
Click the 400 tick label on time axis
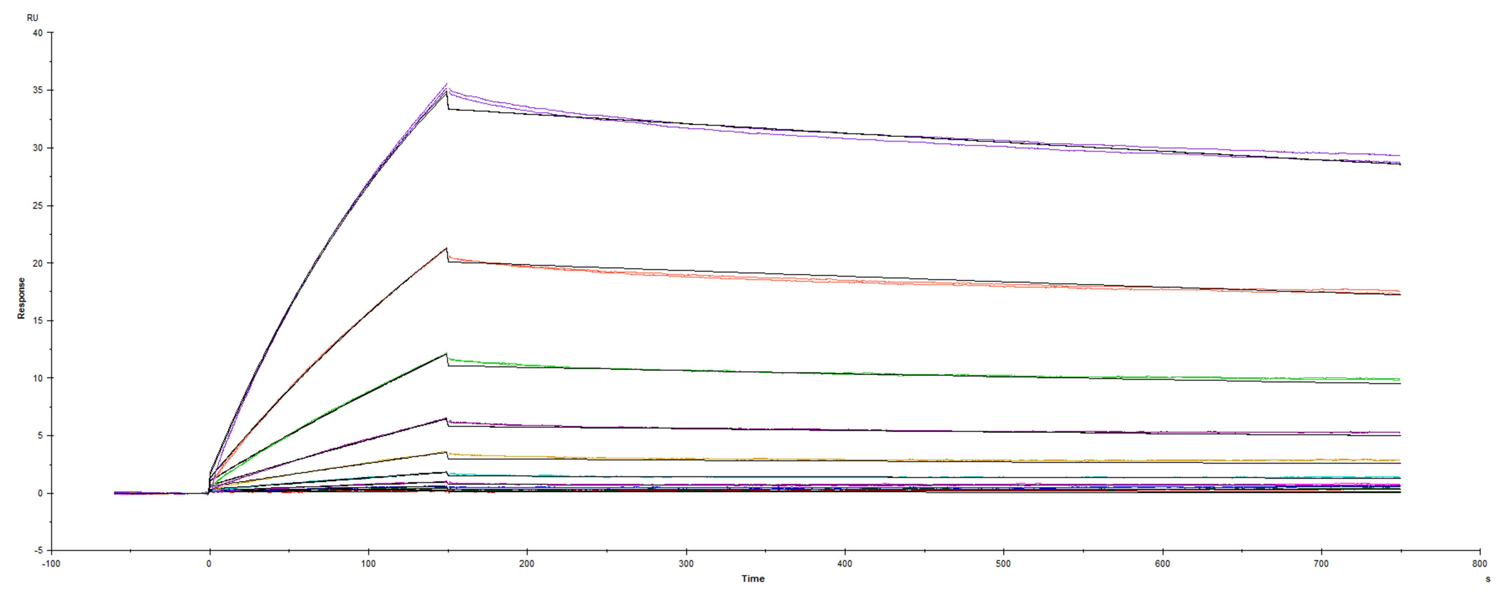846,563
